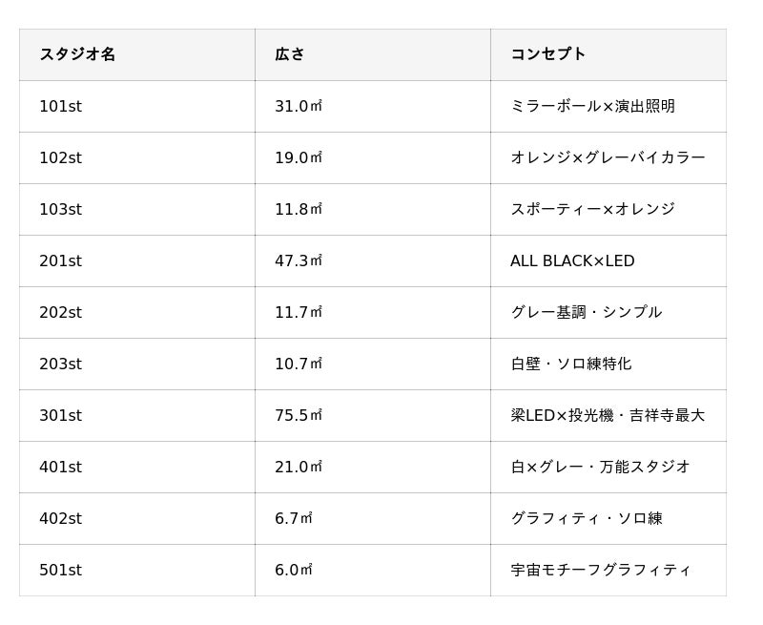
Task: Click the スタジオ名 column header
Action: point(77,54)
